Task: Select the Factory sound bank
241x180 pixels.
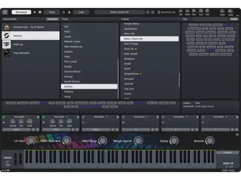Action: click(31, 36)
